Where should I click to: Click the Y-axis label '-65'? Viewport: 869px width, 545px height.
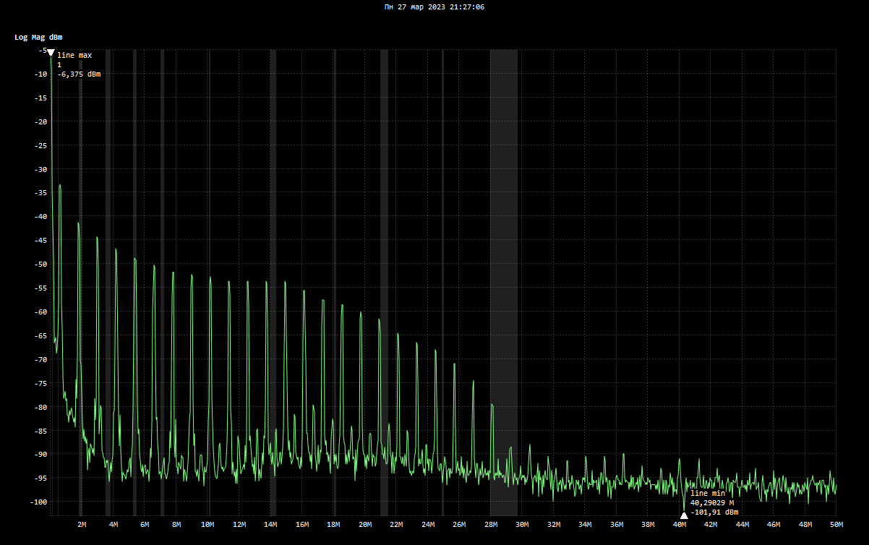40,335
